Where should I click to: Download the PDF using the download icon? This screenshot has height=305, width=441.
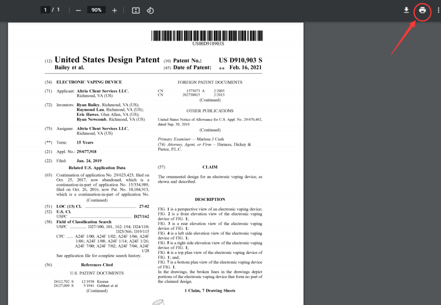click(406, 10)
